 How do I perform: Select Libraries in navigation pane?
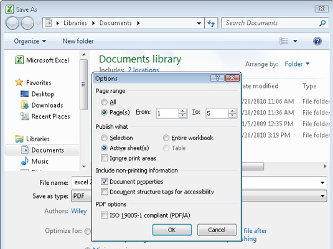tap(32, 139)
